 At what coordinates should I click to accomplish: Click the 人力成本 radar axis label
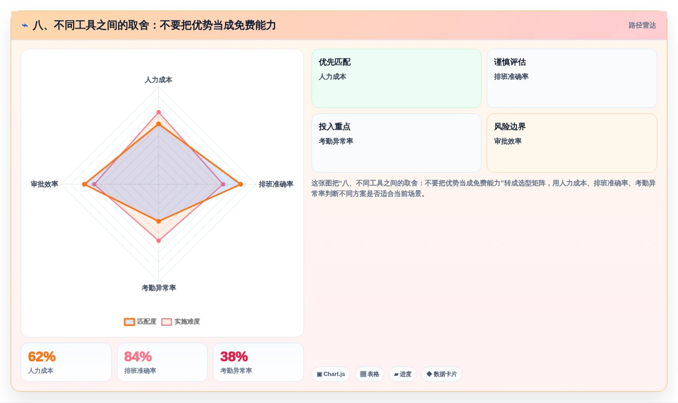point(158,80)
